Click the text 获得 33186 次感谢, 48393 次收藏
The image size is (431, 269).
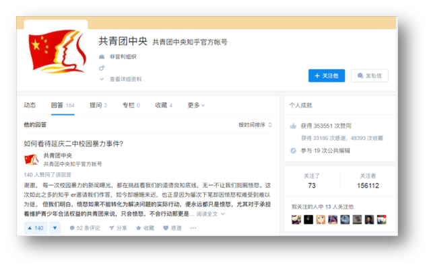coord(342,138)
